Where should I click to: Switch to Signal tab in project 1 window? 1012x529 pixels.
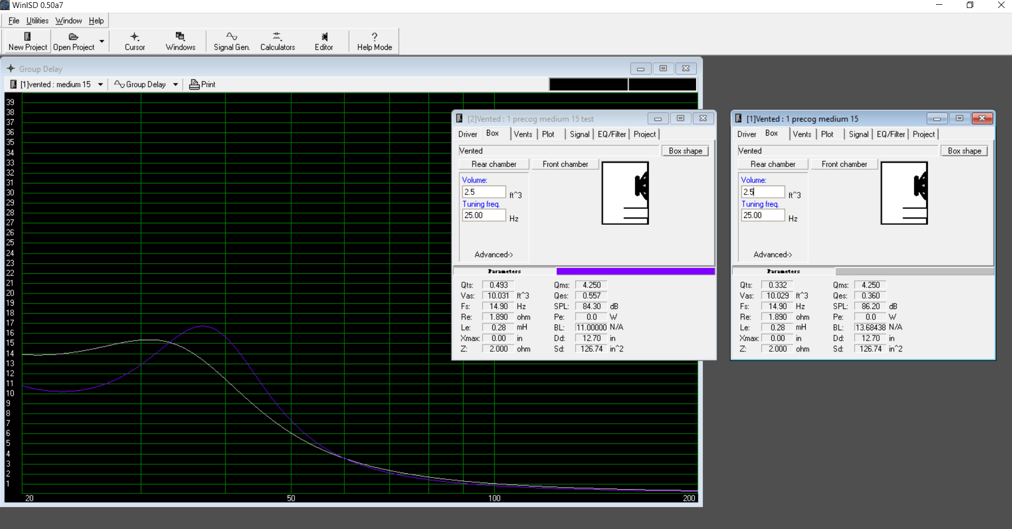pos(858,134)
